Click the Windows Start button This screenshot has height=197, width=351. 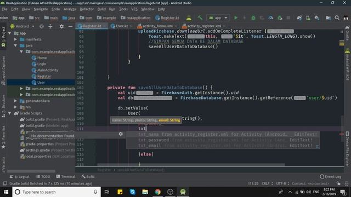click(x=6, y=192)
